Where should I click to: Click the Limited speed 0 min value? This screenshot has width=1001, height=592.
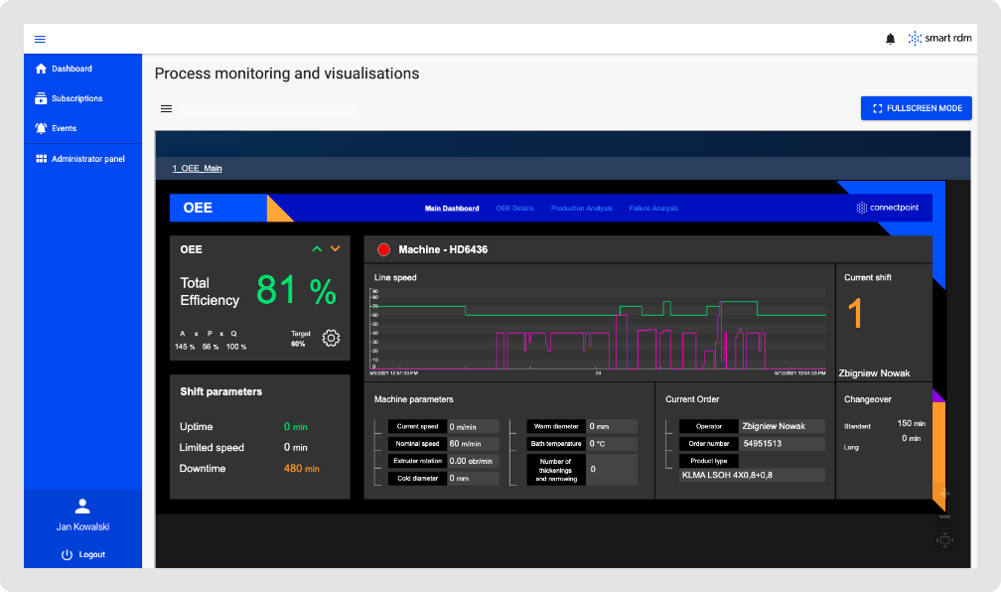pos(296,447)
